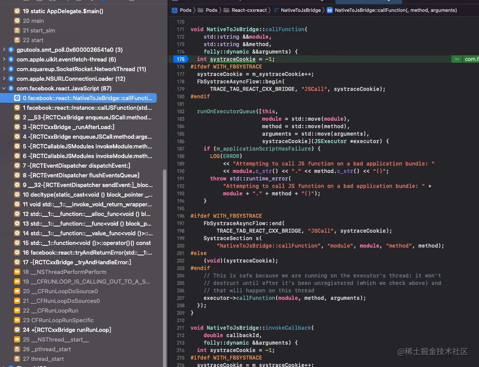The width and height of the screenshot is (479, 367).
Task: Select frame 4 RCTCxxBridge enqueueJSCall:method:args
Action: coord(83,137)
